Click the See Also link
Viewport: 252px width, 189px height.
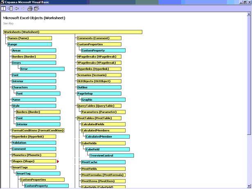8,23
